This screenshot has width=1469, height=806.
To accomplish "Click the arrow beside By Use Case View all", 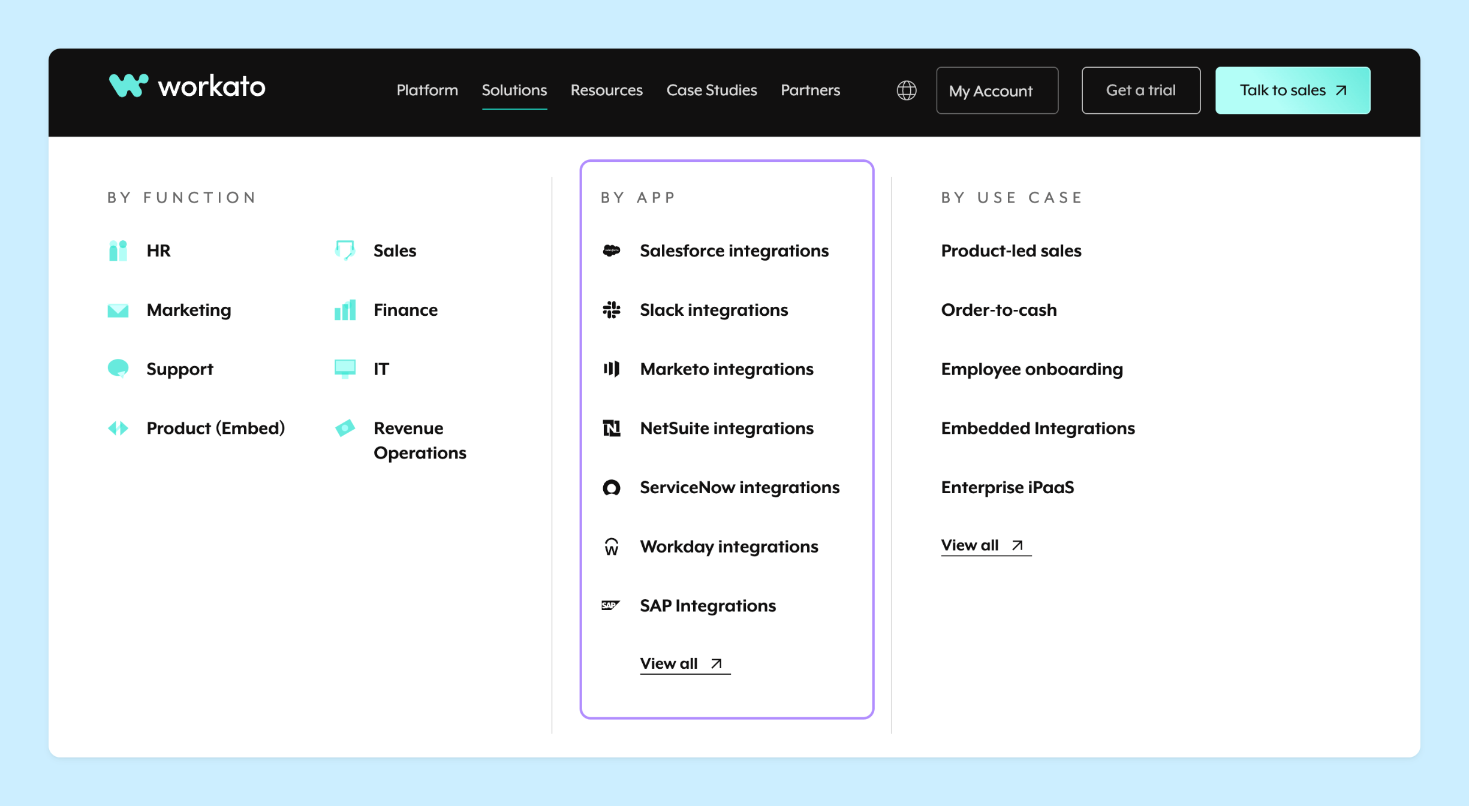I will (x=1017, y=545).
